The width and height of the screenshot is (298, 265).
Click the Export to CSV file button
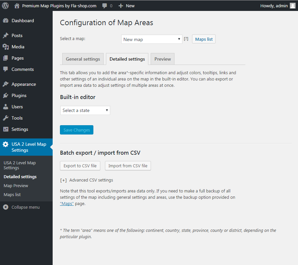[80, 166]
